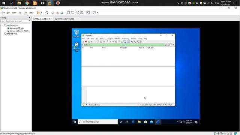The height and width of the screenshot is (135, 240).
Task: Select Shared VMs in Library
Action: pos(12,34)
